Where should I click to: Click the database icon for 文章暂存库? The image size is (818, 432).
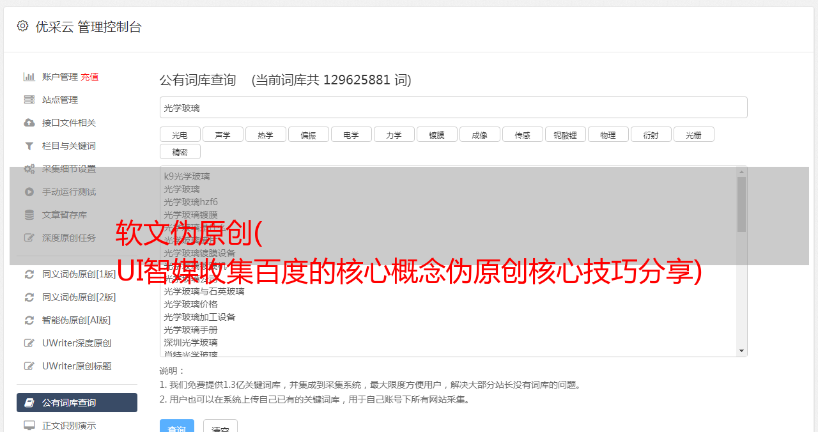[29, 215]
